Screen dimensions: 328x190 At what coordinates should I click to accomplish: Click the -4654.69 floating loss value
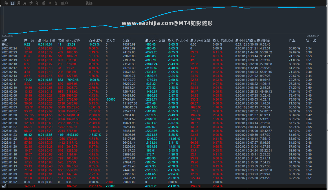151,147
